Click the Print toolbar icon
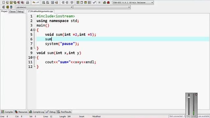This screenshot has width=210, height=118. tap(28, 2)
